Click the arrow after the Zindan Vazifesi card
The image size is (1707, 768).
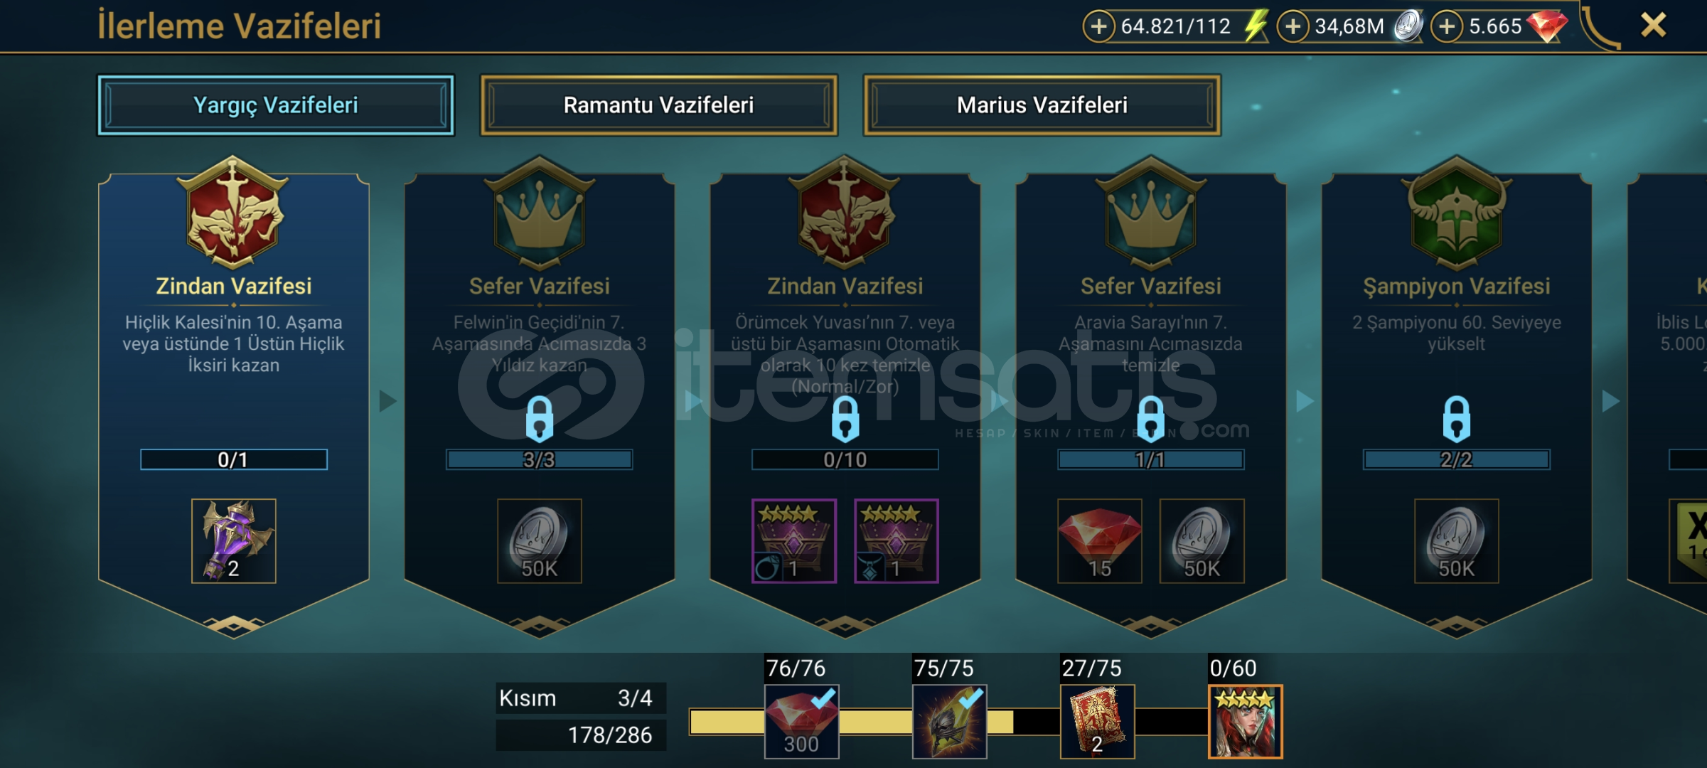[x=387, y=401]
